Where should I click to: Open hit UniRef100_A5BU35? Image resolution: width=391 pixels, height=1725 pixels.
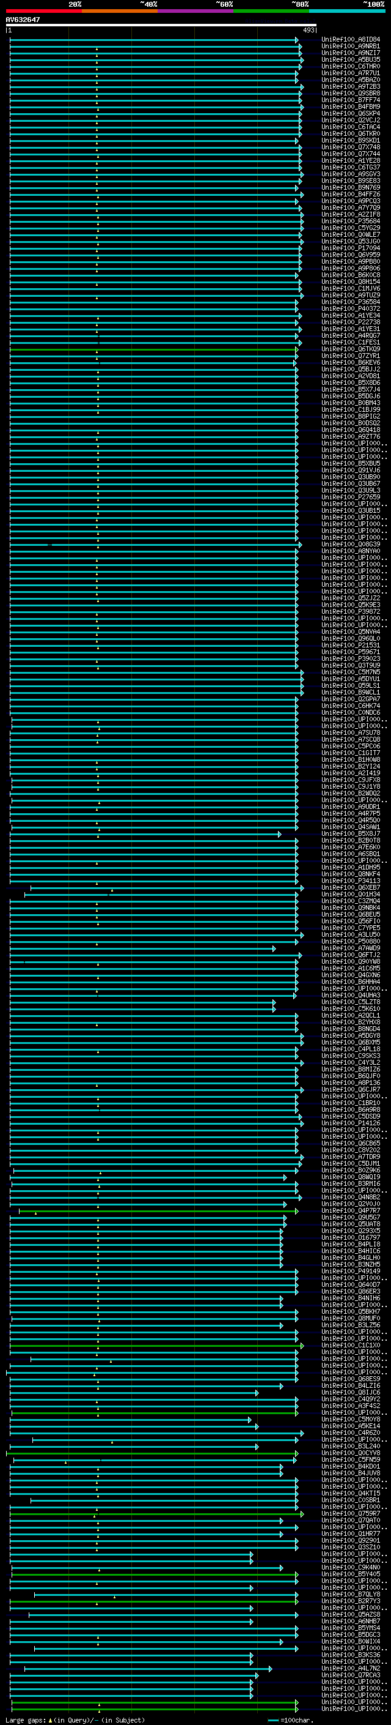(350, 59)
